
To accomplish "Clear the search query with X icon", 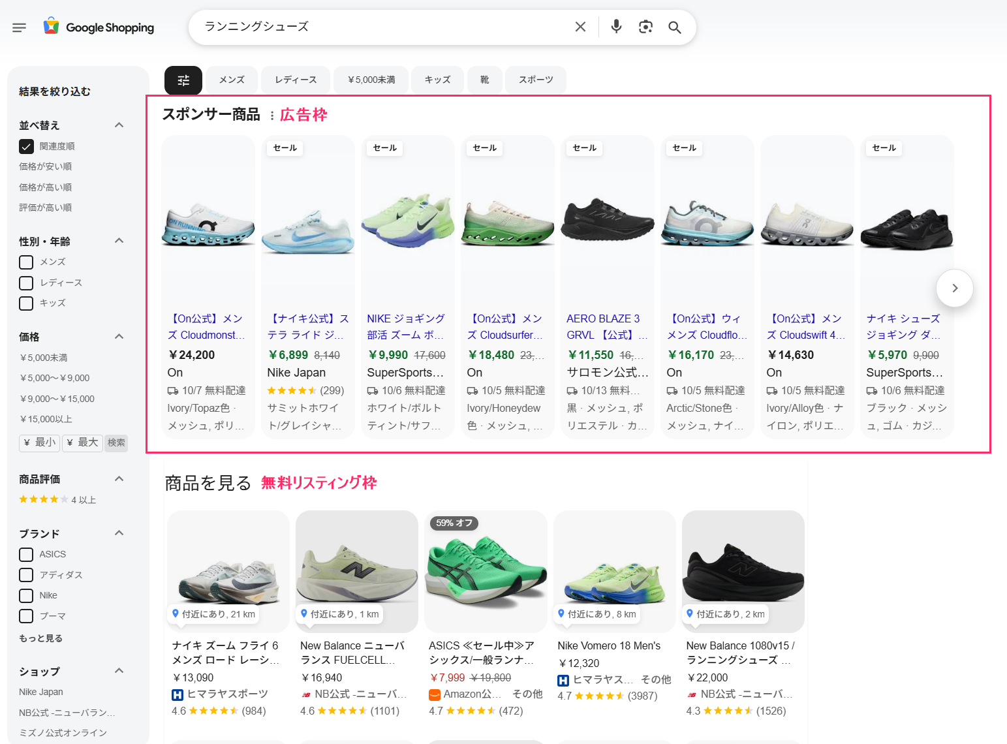I will 580,27.
